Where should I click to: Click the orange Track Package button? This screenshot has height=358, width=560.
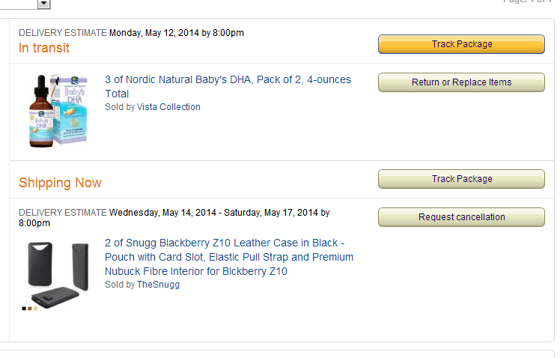461,44
